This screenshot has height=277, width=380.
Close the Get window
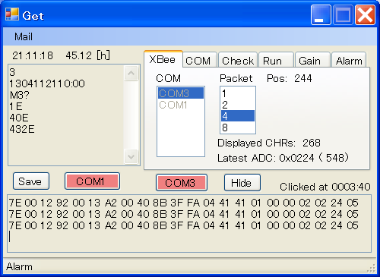(365, 15)
